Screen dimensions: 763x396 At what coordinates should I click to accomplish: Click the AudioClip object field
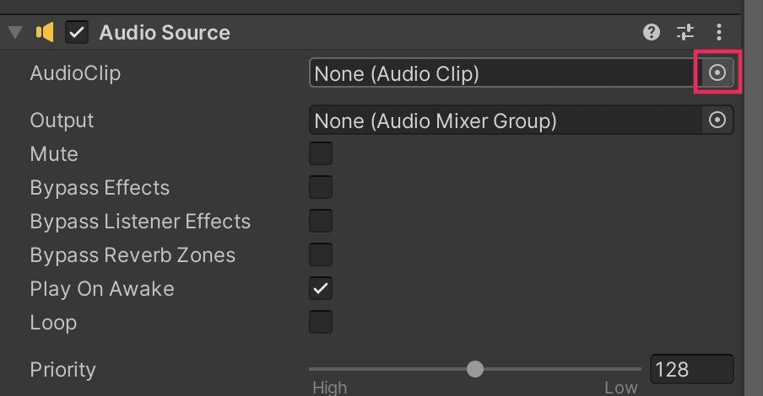(502, 73)
